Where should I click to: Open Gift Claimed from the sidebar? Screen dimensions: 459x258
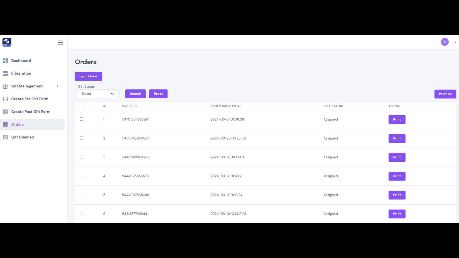[x=23, y=137]
